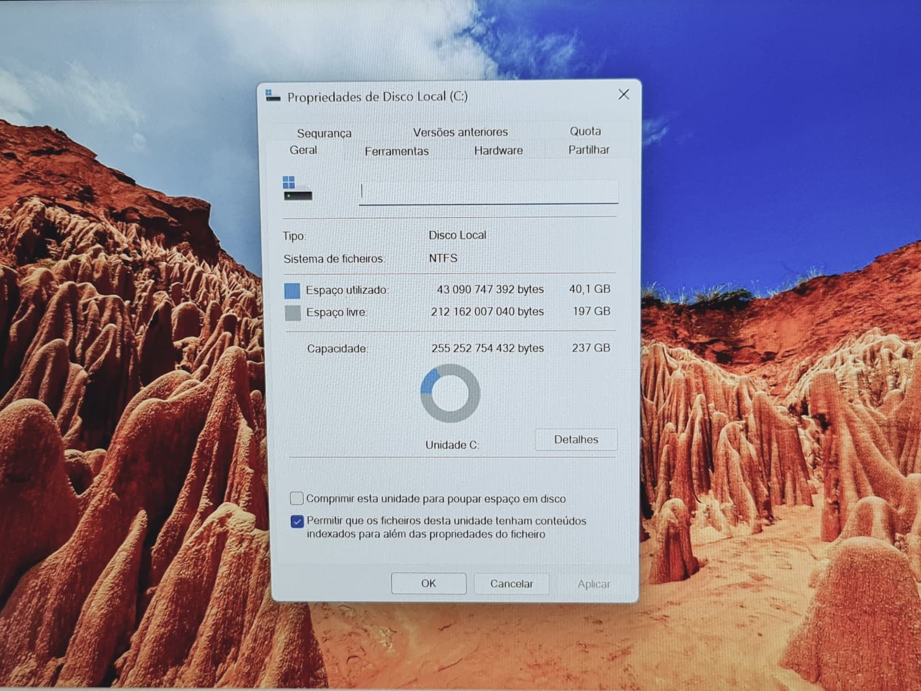Image resolution: width=921 pixels, height=691 pixels.
Task: Open the Versões anteriores tab
Action: coord(461,132)
